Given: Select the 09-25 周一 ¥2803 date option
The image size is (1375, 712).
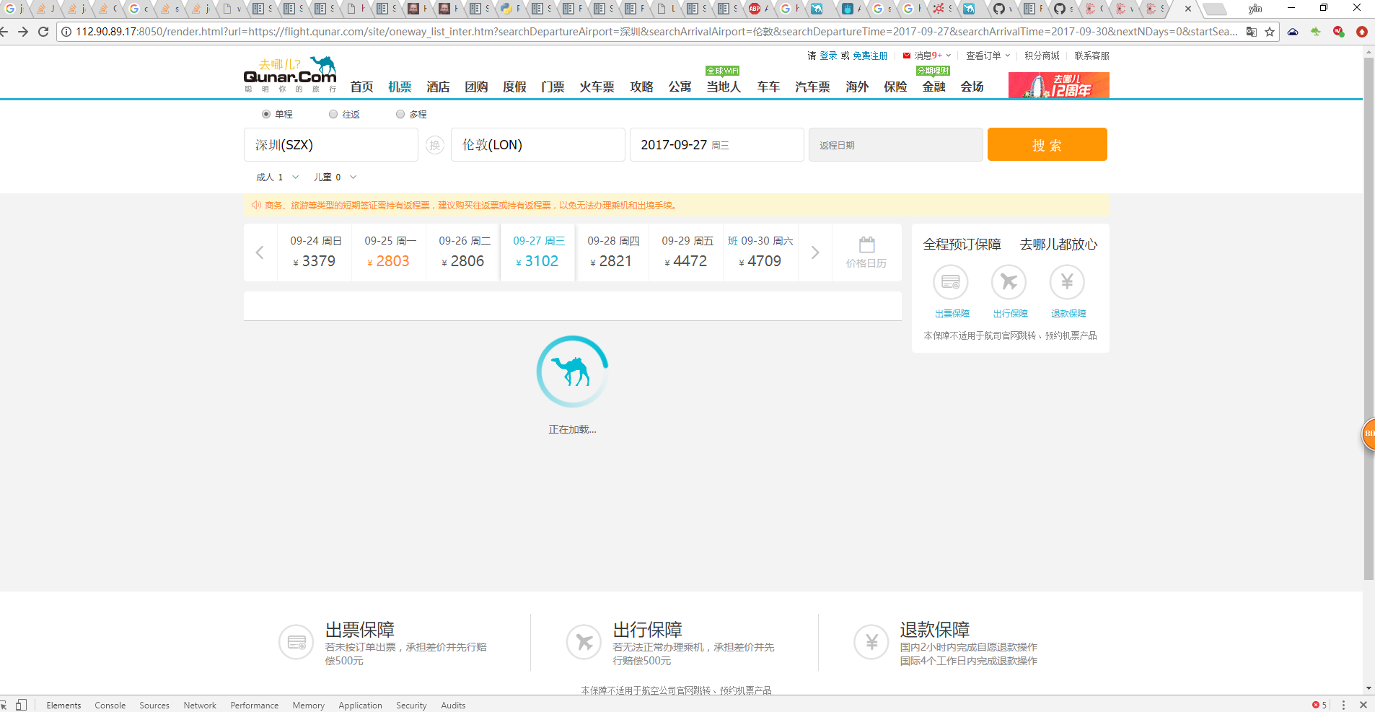Looking at the screenshot, I should tap(389, 252).
